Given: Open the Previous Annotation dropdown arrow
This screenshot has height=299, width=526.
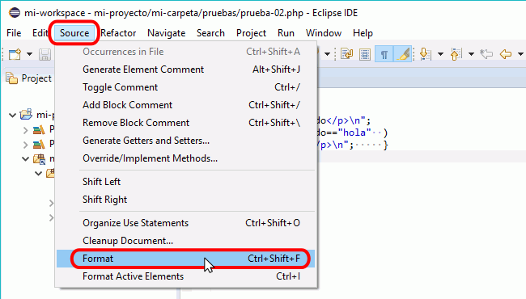Looking at the screenshot, I should pyautogui.click(x=471, y=54).
